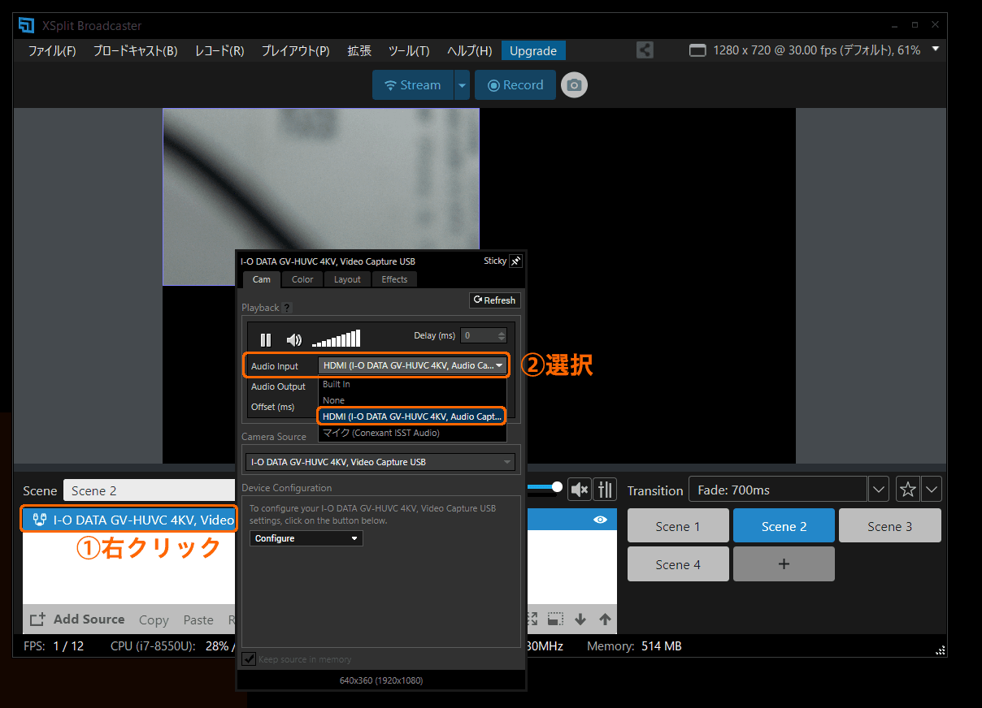Switch to the Cam tab
Screen dimensions: 982x708
pyautogui.click(x=261, y=279)
